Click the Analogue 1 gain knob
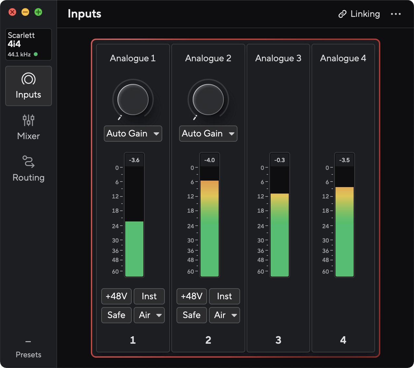 pyautogui.click(x=133, y=100)
